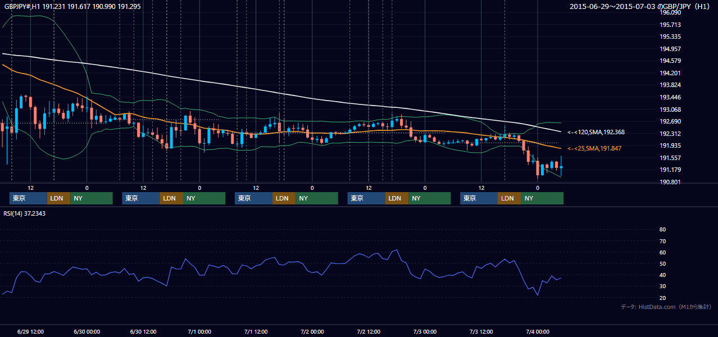The height and width of the screenshot is (337, 718).
Task: Click the 6/30 00:00 time label
Action: [87, 331]
